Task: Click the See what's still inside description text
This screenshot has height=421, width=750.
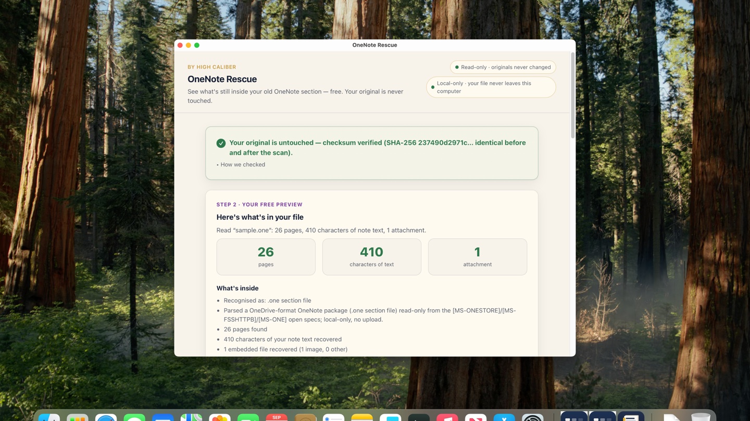Action: coord(295,96)
